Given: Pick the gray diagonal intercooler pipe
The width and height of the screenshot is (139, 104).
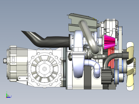Looking at the screenshot, I should coord(90,37).
